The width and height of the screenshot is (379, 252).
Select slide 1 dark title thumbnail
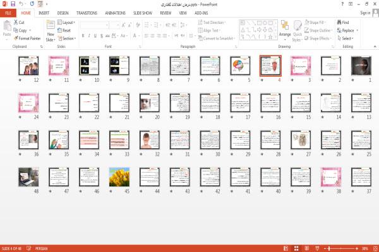click(361, 66)
